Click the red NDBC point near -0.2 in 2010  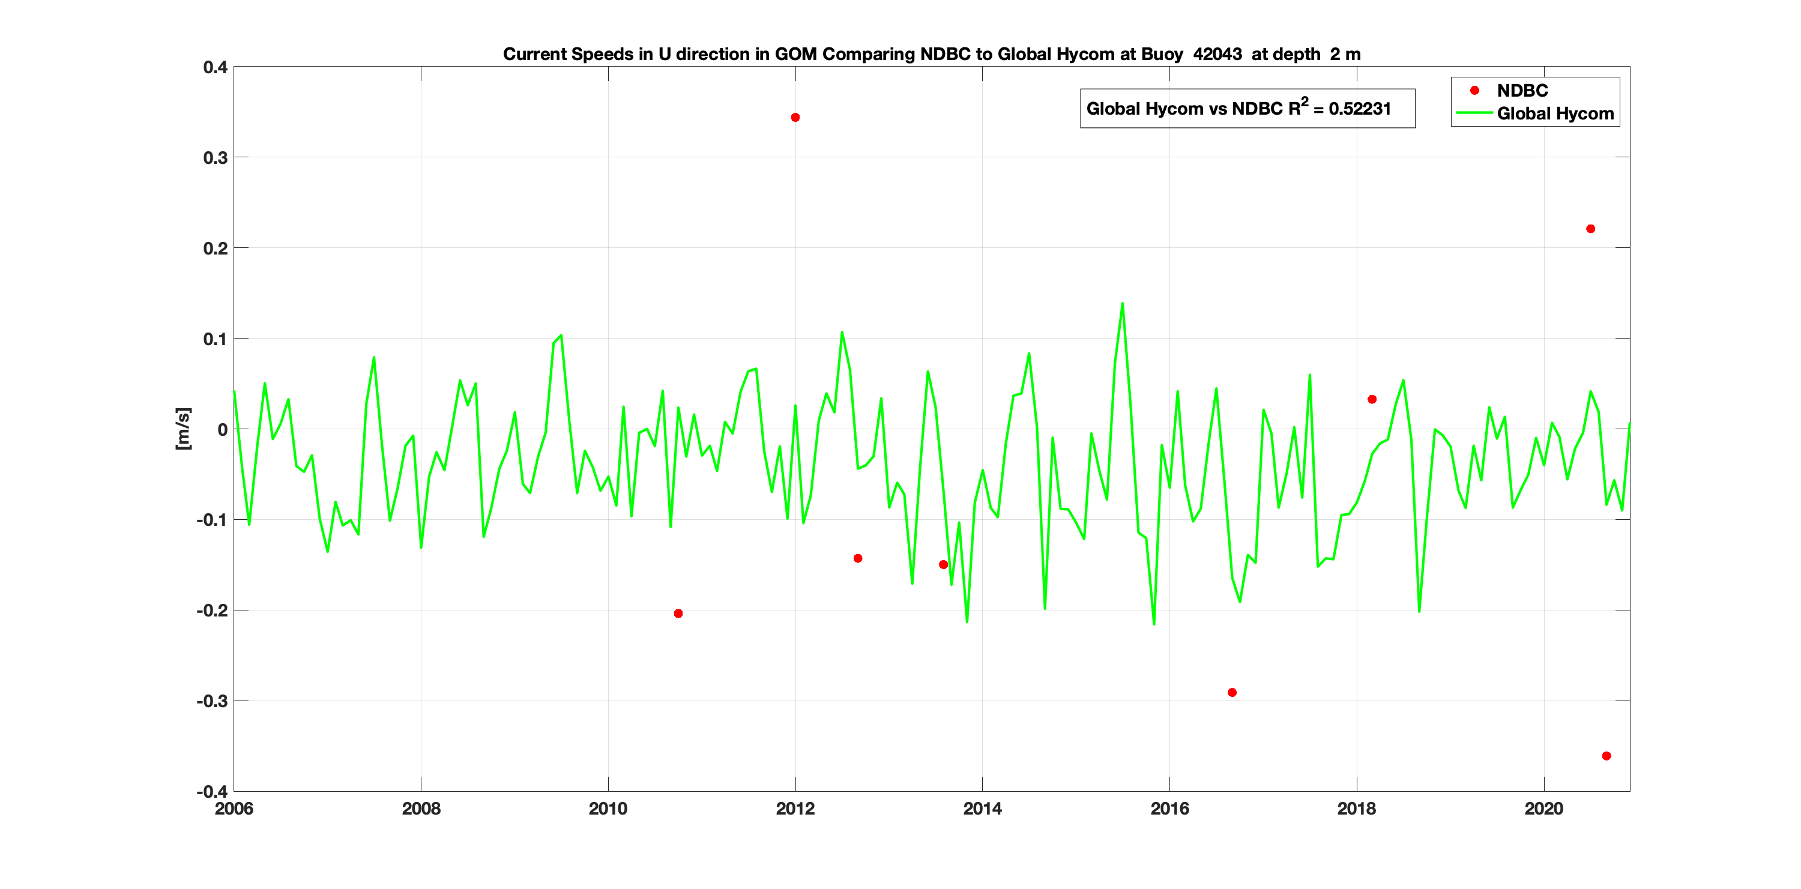click(678, 613)
